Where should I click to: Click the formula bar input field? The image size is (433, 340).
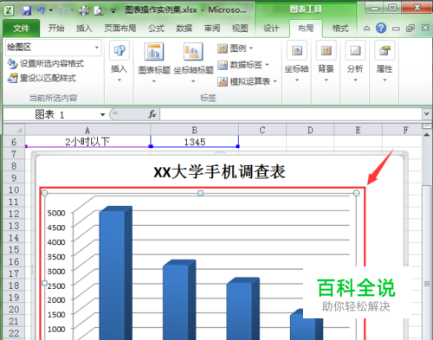291,114
